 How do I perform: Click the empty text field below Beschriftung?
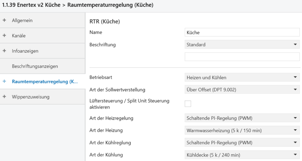click(242, 56)
